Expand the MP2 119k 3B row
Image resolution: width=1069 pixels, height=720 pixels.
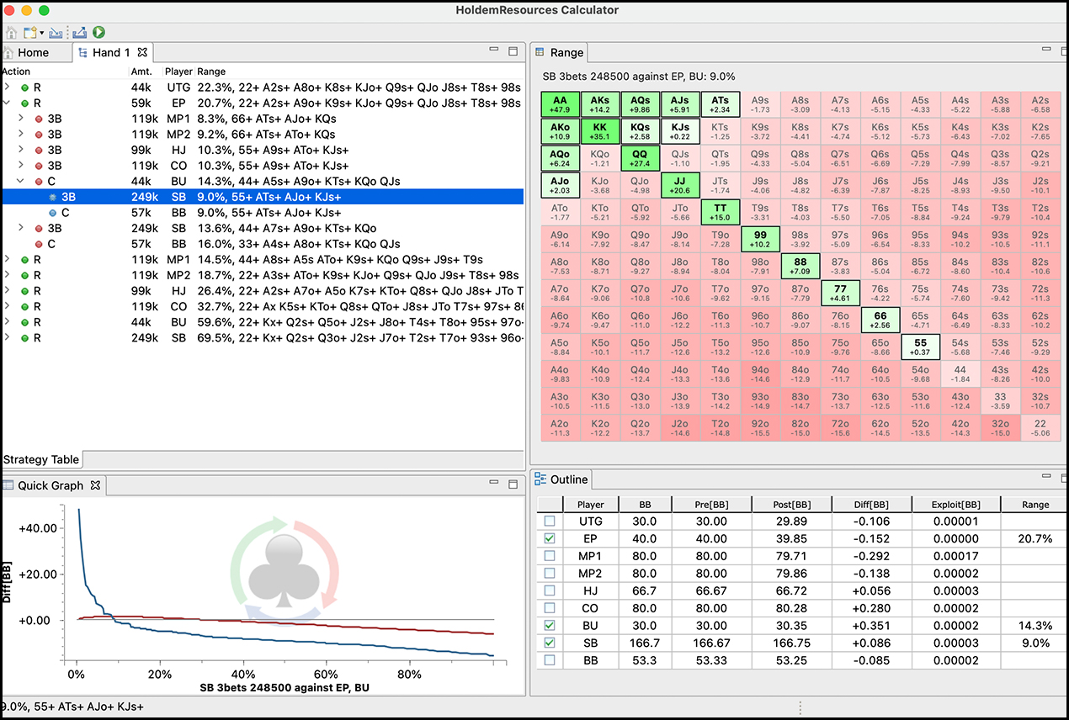coord(21,135)
